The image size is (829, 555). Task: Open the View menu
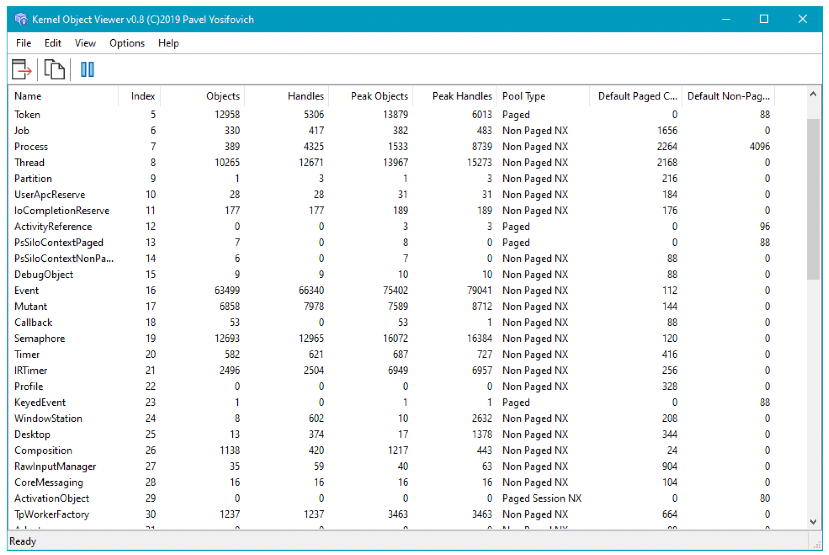85,43
